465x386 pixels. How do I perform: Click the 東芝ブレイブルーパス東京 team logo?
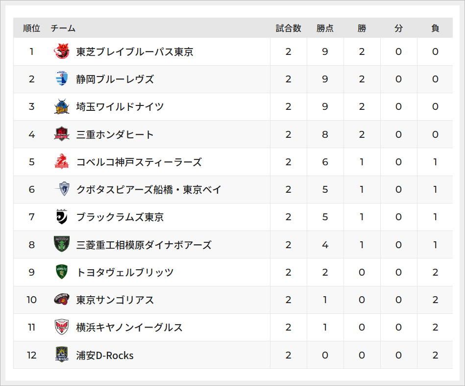point(62,51)
